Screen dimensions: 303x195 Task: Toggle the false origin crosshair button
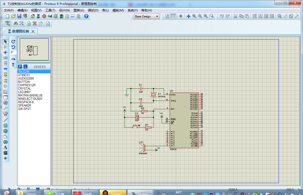181,16
